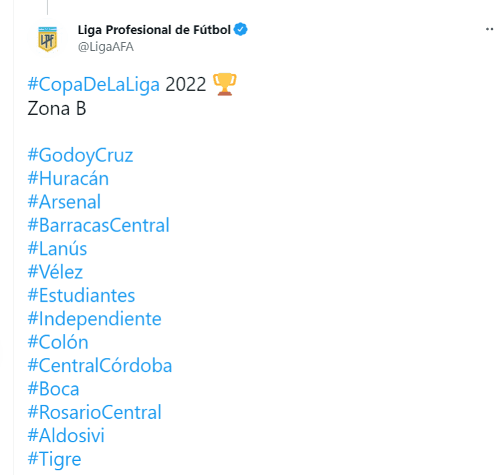Screen dimensions: 495x475
Task: Open the #RosarioCentral hashtag
Action: 94,413
